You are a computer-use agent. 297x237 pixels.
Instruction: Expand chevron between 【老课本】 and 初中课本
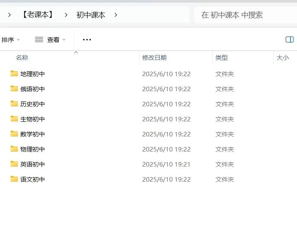(66, 15)
